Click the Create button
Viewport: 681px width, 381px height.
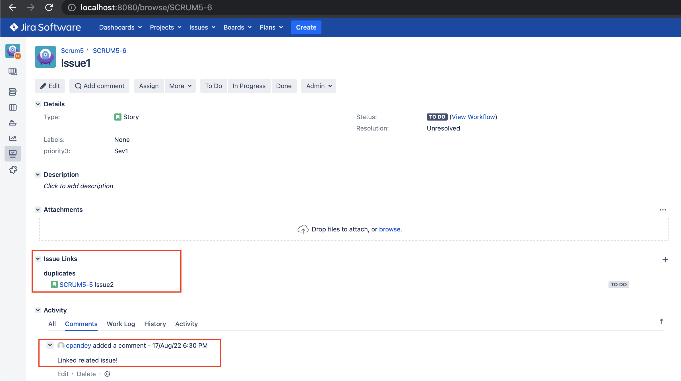pyautogui.click(x=306, y=27)
